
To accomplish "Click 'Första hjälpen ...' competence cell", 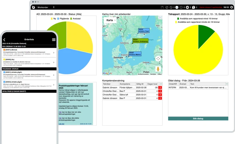I will click(127, 87).
